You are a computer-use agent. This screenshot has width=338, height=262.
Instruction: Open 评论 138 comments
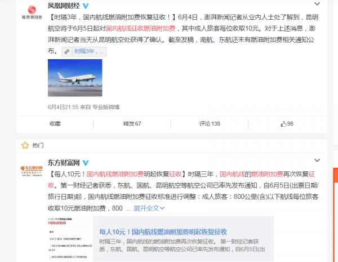tap(210, 124)
